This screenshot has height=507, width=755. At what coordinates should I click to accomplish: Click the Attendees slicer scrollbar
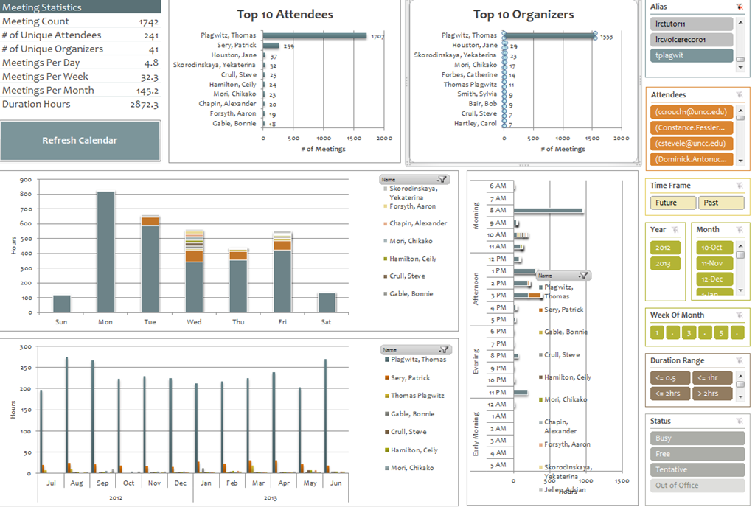coord(740,133)
